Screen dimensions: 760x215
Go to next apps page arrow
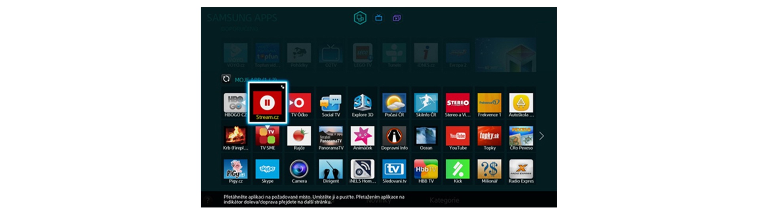pos(541,136)
